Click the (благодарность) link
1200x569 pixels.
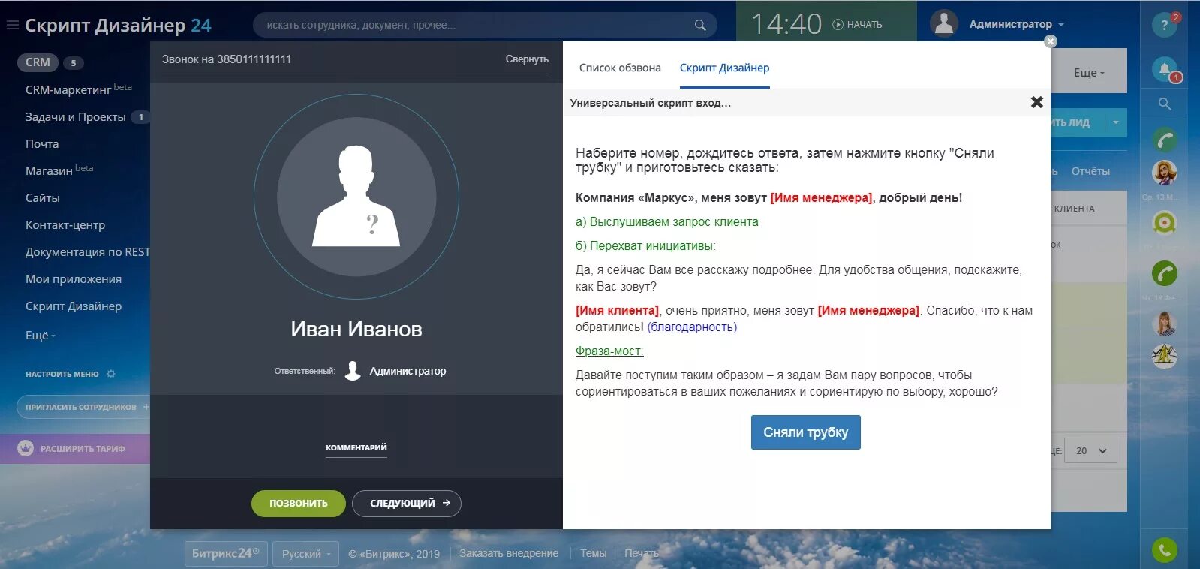pyautogui.click(x=692, y=327)
